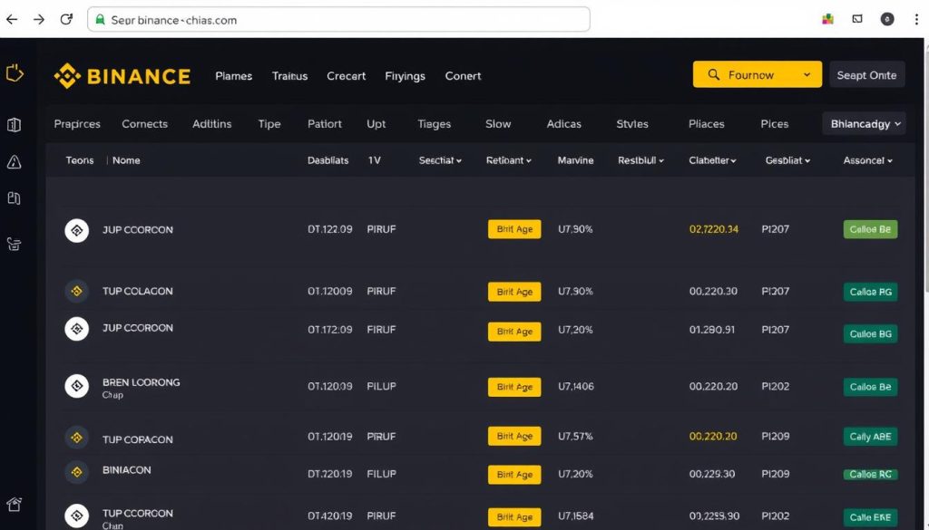Click the home icon at sidebar bottom
This screenshot has height=530, width=929.
14,505
